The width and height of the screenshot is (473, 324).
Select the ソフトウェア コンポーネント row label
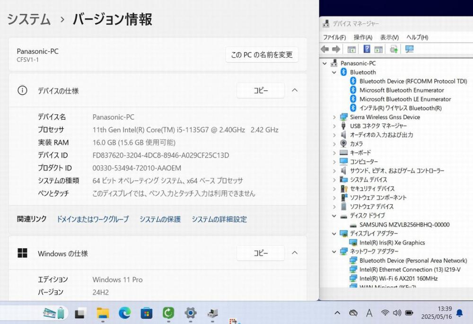click(x=378, y=198)
